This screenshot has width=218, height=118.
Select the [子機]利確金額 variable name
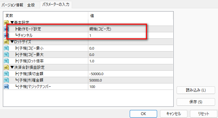[x=29, y=80]
